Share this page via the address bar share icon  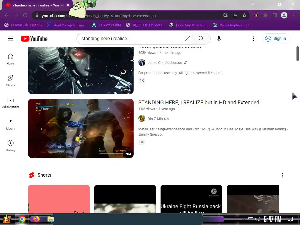[x=235, y=15]
